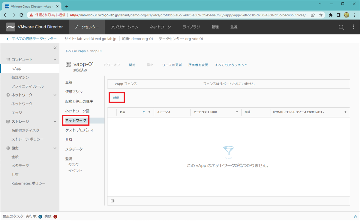Screen dimensions: 360x221
Task: Reload the page with browser refresh icon
Action: (x=21, y=15)
